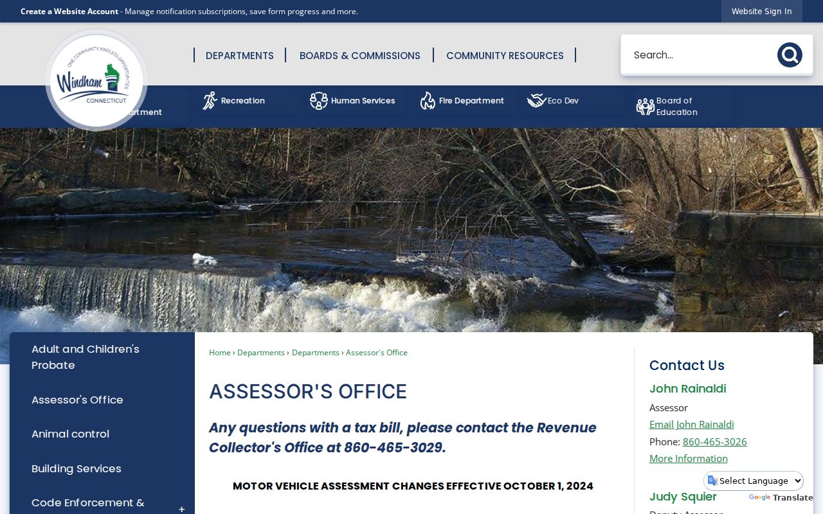Click the Recreation text label

point(243,101)
